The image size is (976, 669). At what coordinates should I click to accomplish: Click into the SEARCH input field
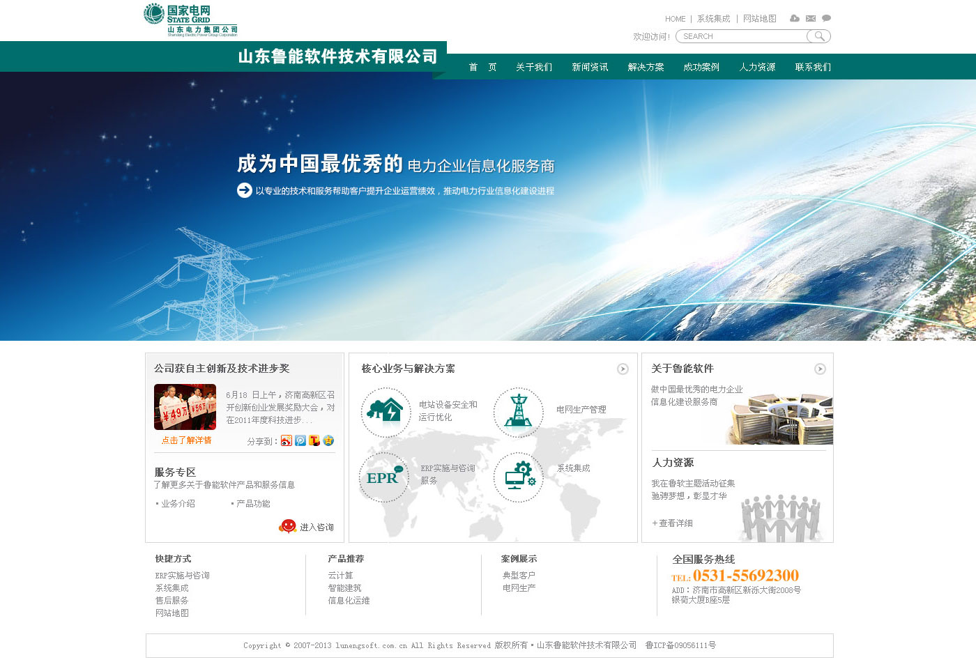(742, 36)
